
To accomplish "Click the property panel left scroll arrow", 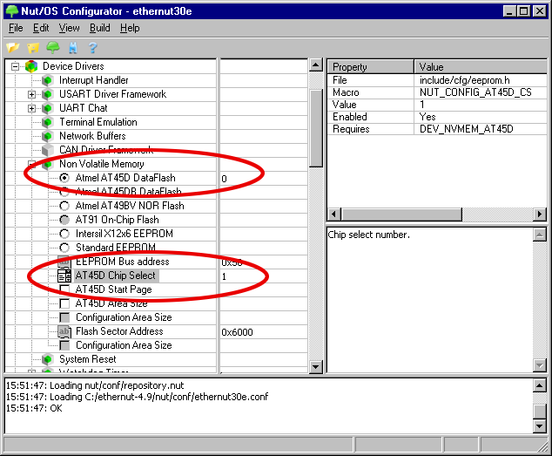I will coord(334,214).
